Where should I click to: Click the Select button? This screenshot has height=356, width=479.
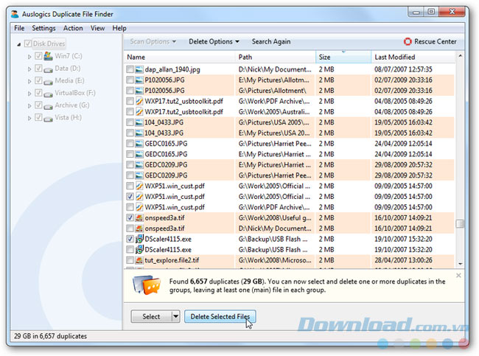tap(151, 316)
